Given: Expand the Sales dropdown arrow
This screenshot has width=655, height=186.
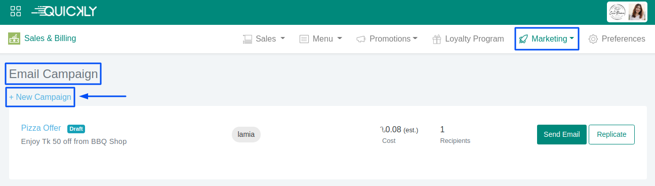Looking at the screenshot, I should [x=283, y=39].
